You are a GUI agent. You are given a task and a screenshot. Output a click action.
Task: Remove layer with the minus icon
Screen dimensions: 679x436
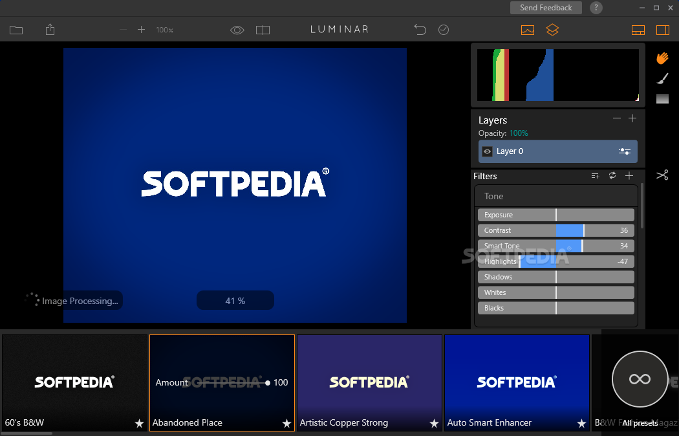[x=617, y=118]
